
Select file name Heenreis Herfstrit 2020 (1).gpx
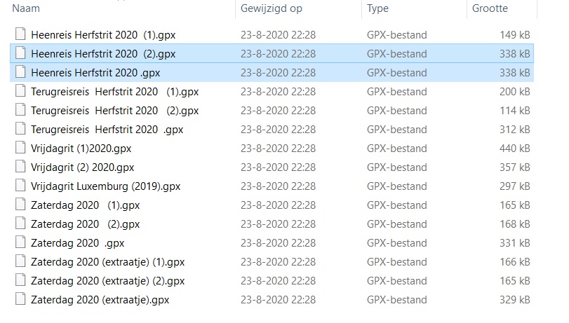point(103,35)
